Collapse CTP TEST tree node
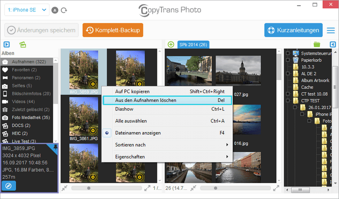Image resolution: width=339 pixels, height=199 pixels. click(x=288, y=101)
